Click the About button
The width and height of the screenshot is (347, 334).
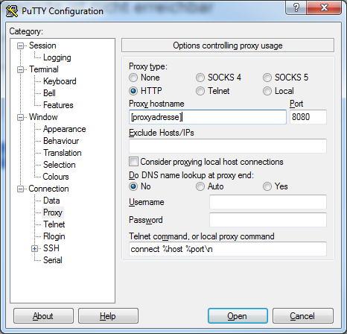point(43,316)
